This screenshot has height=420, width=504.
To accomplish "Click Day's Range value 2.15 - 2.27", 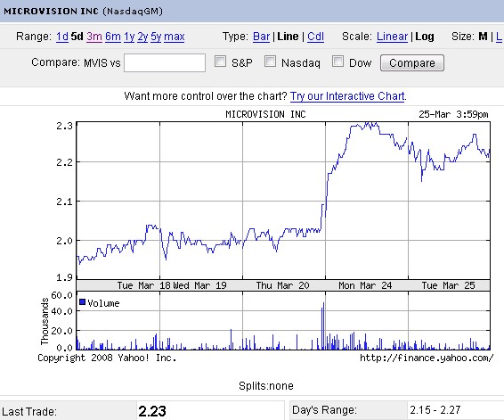I will [435, 410].
